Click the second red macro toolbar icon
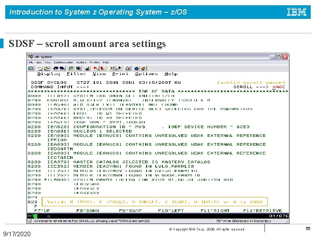Screen dimensions: 316x237 (103, 69)
